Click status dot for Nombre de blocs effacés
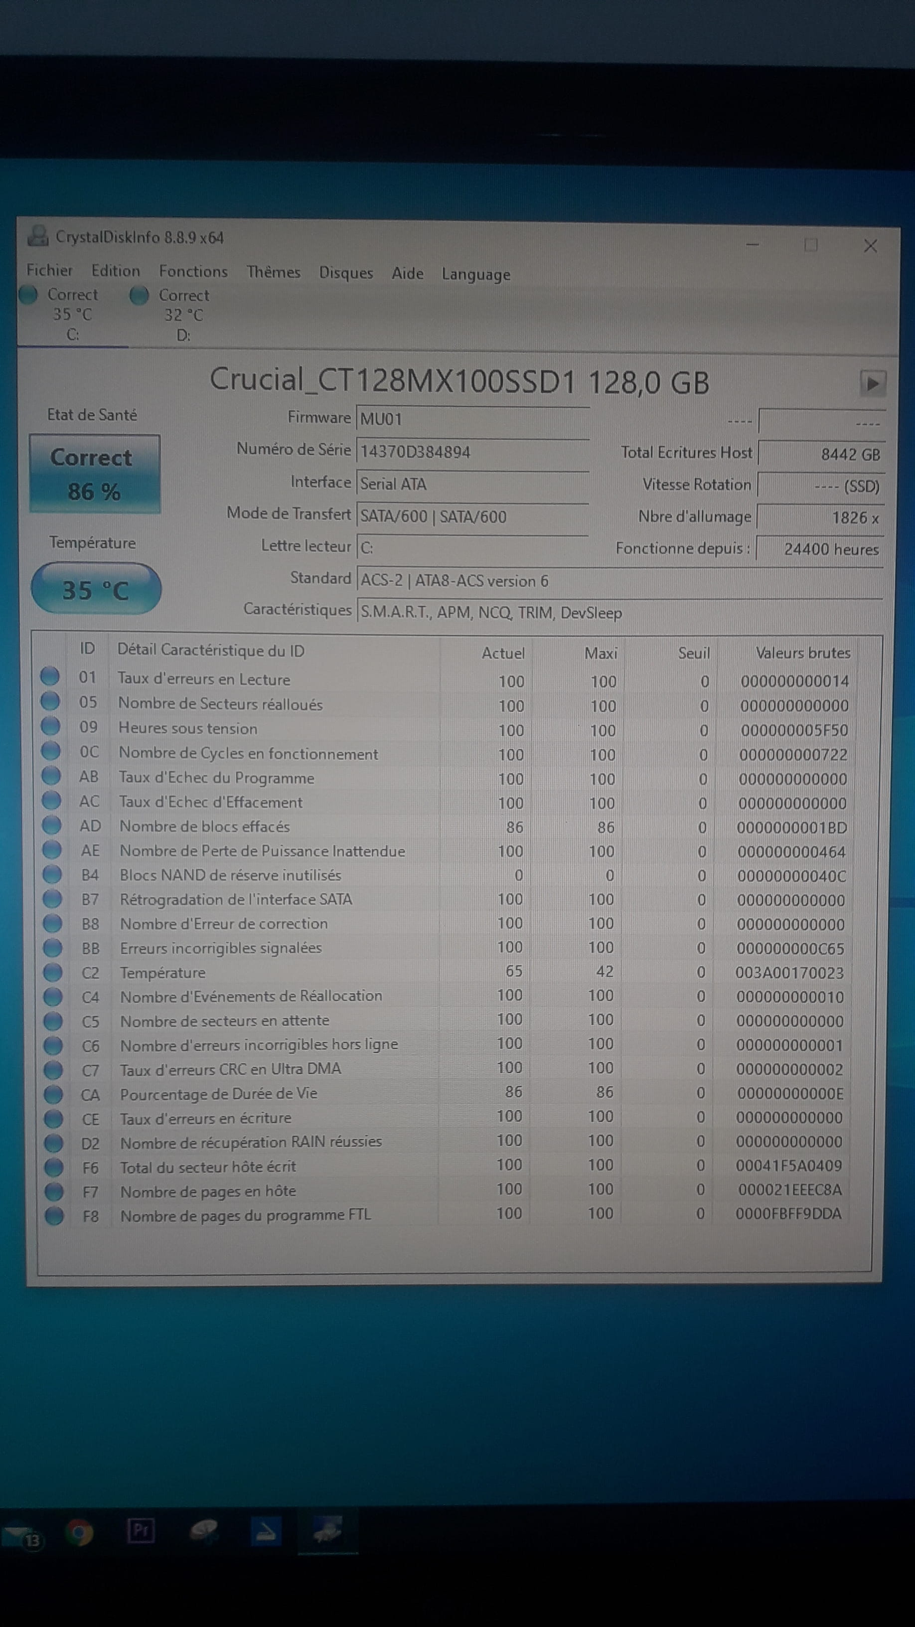The image size is (915, 1627). click(x=51, y=824)
